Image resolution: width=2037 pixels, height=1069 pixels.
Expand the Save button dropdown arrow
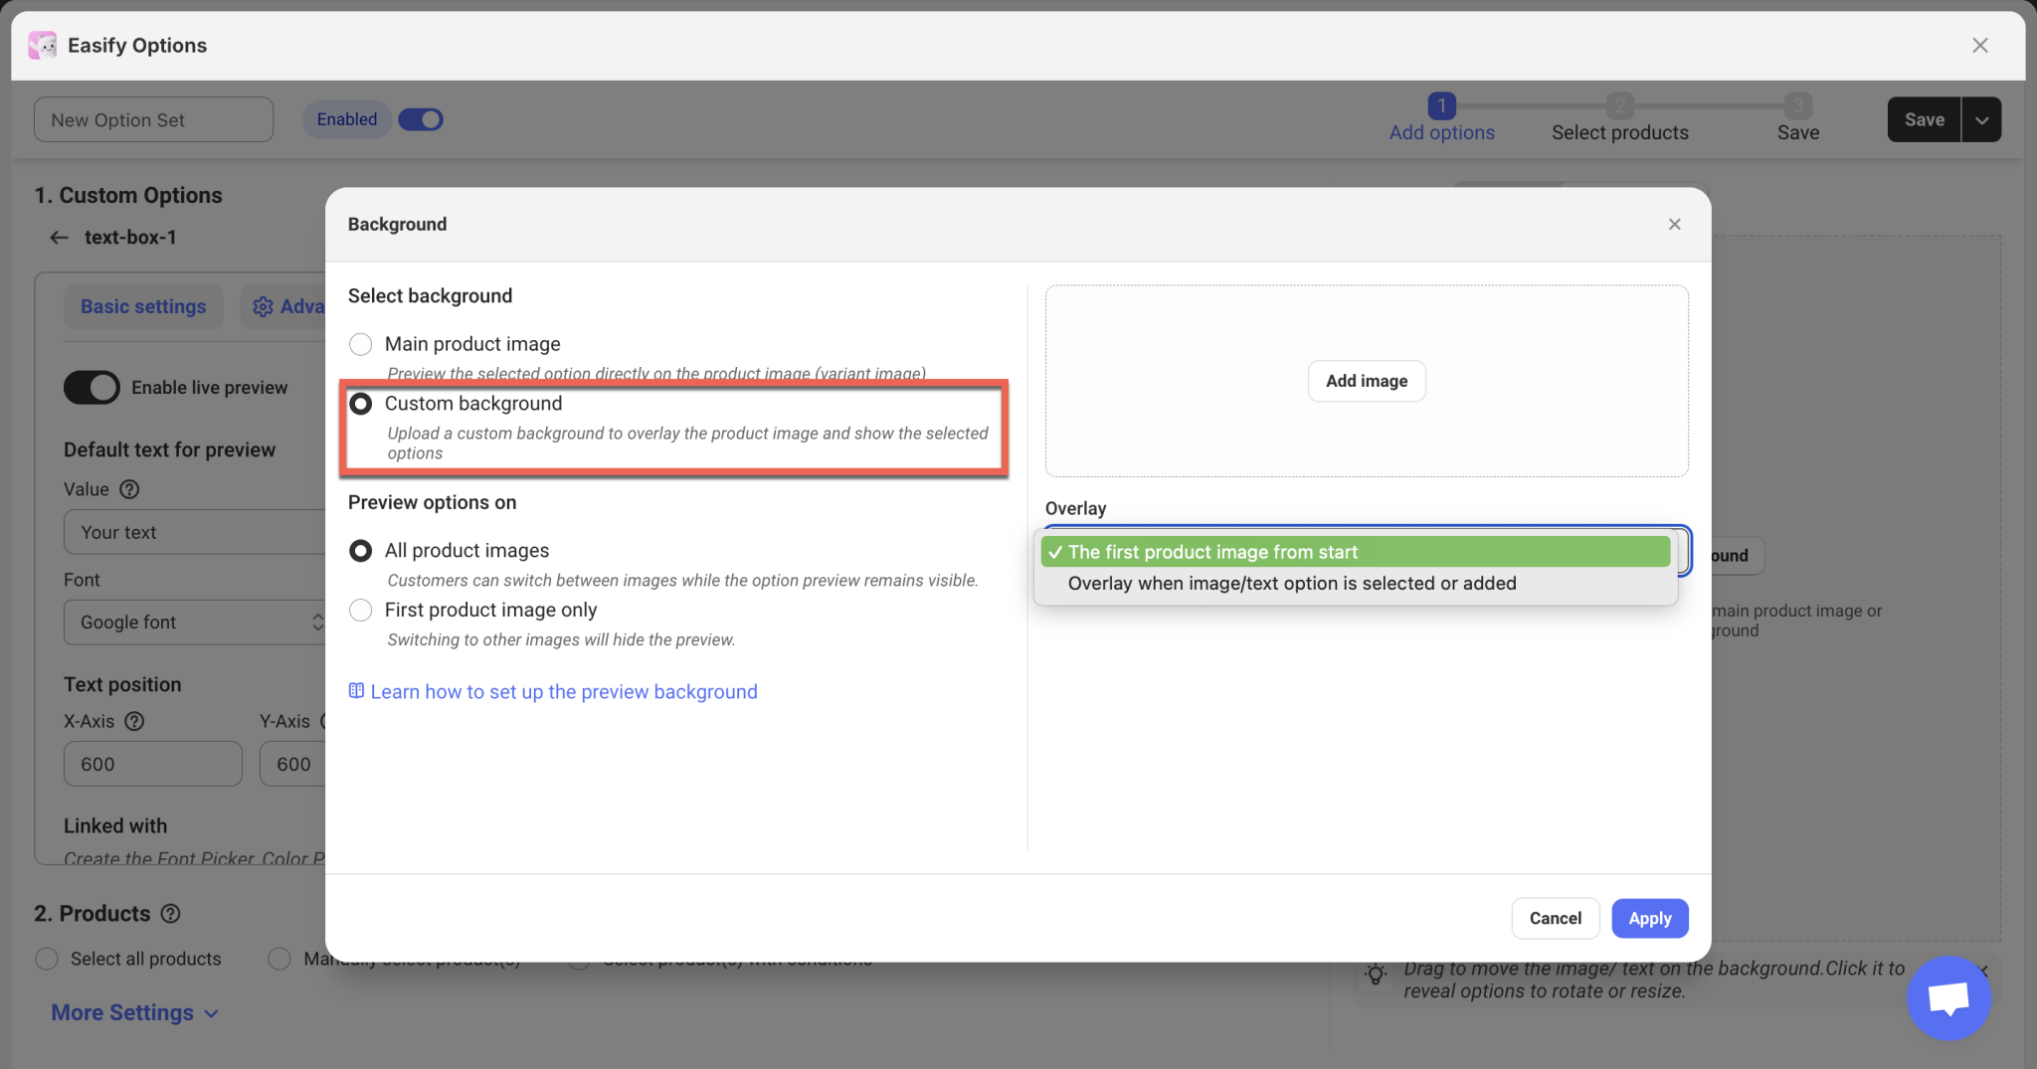[1981, 120]
